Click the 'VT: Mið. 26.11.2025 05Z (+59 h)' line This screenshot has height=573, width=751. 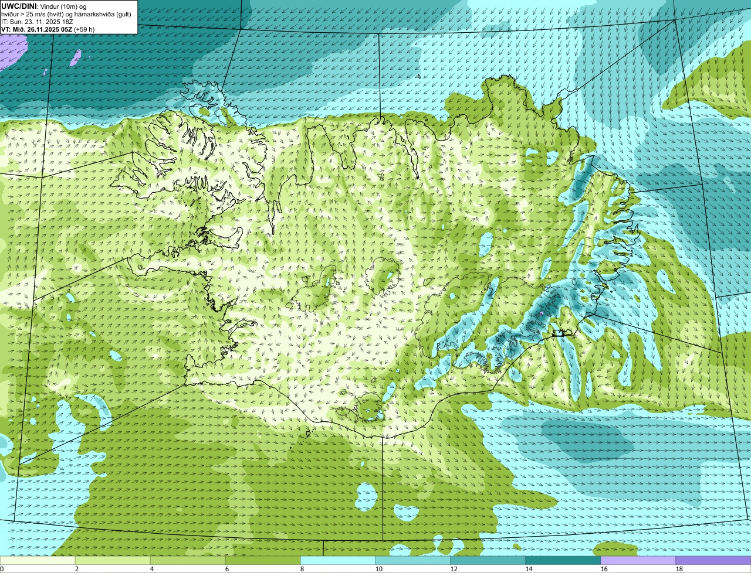[x=48, y=29]
